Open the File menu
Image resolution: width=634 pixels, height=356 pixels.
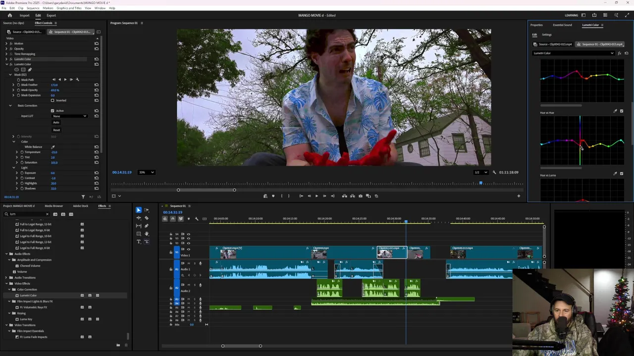pos(4,8)
